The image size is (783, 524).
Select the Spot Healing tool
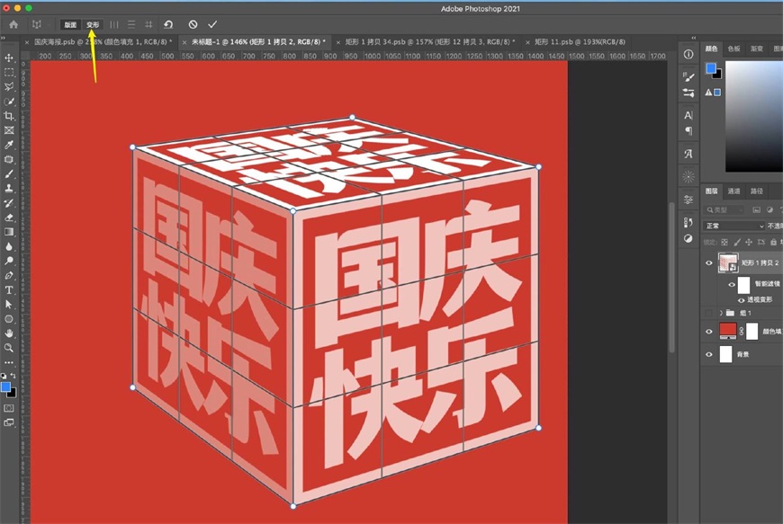click(x=9, y=160)
